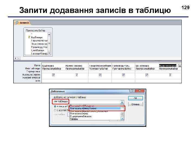Toggle the show checkbox for the ЛекарственнаяФорм column

pos(100,75)
